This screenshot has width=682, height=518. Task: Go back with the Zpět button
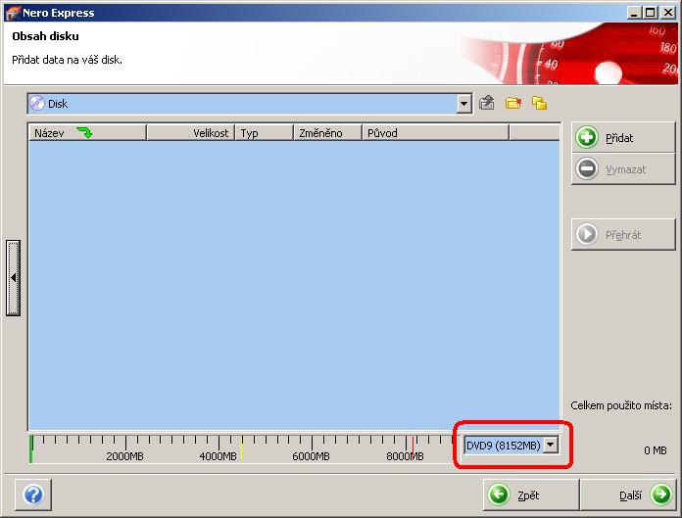(x=531, y=494)
